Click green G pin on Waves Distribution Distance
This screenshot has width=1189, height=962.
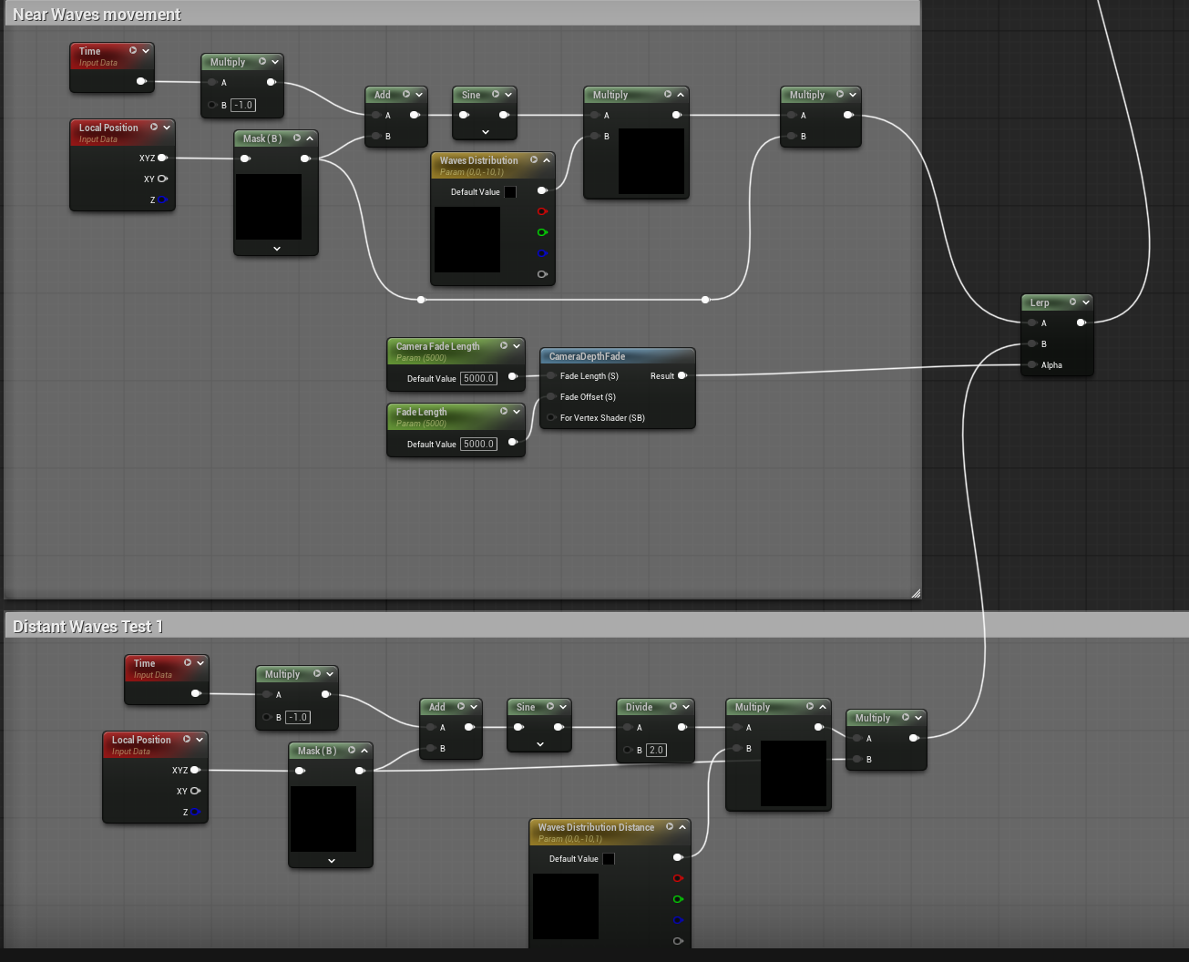(x=678, y=899)
